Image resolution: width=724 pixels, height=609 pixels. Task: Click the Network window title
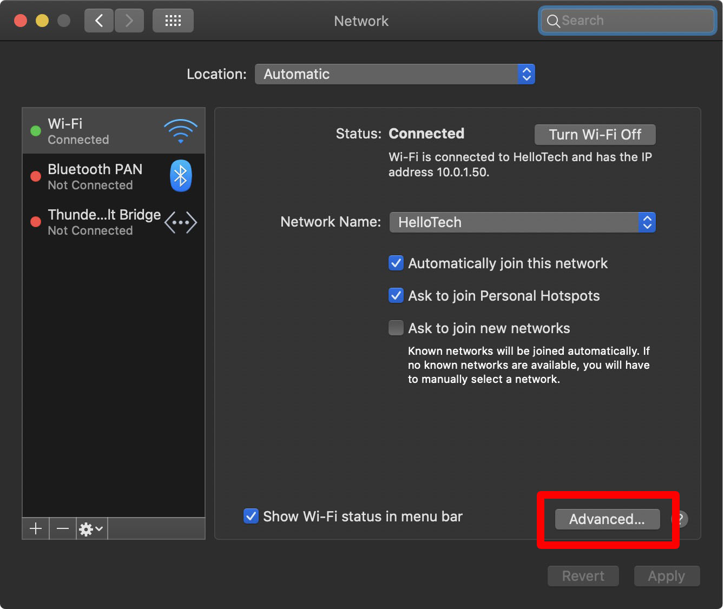(361, 21)
